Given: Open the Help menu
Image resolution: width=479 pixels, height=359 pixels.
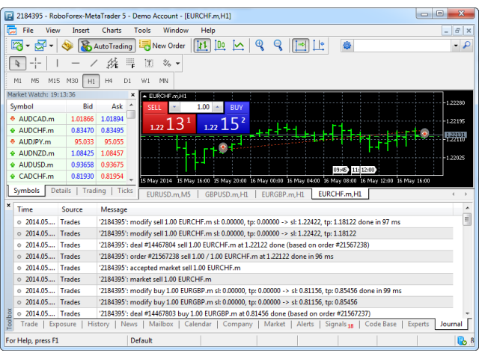Looking at the screenshot, I should pos(208,30).
